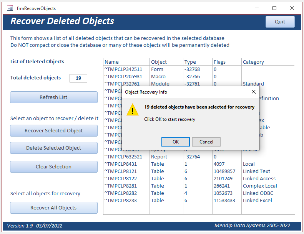Confirm recovery with the OK button
Screen dimensions: 304x234
pyautogui.click(x=176, y=142)
